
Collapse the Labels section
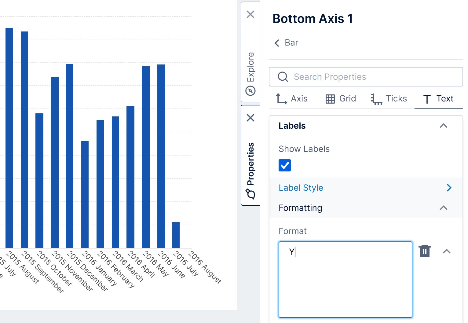444,126
